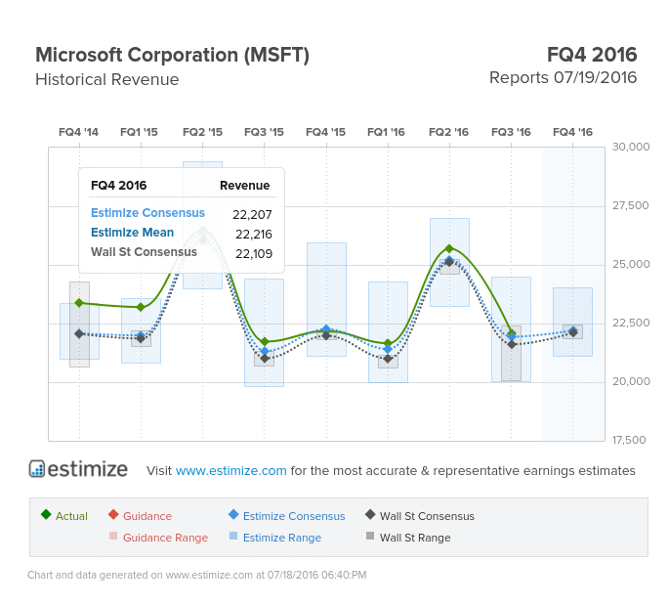The height and width of the screenshot is (606, 669).
Task: Select the FQ3 '15 axis label
Action: [264, 132]
